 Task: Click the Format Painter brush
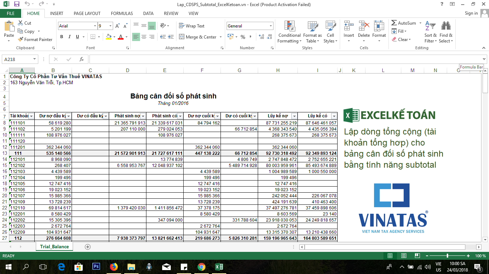tap(20, 39)
